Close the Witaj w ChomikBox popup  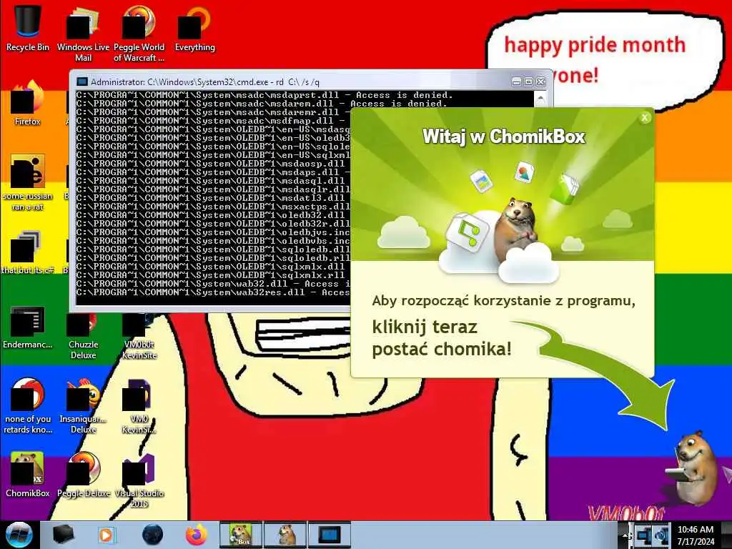645,118
